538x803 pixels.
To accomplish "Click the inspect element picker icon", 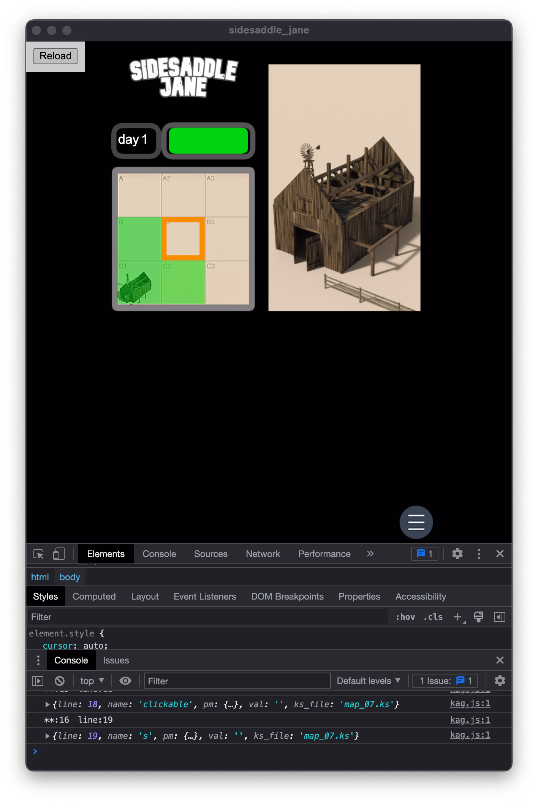I will [38, 554].
